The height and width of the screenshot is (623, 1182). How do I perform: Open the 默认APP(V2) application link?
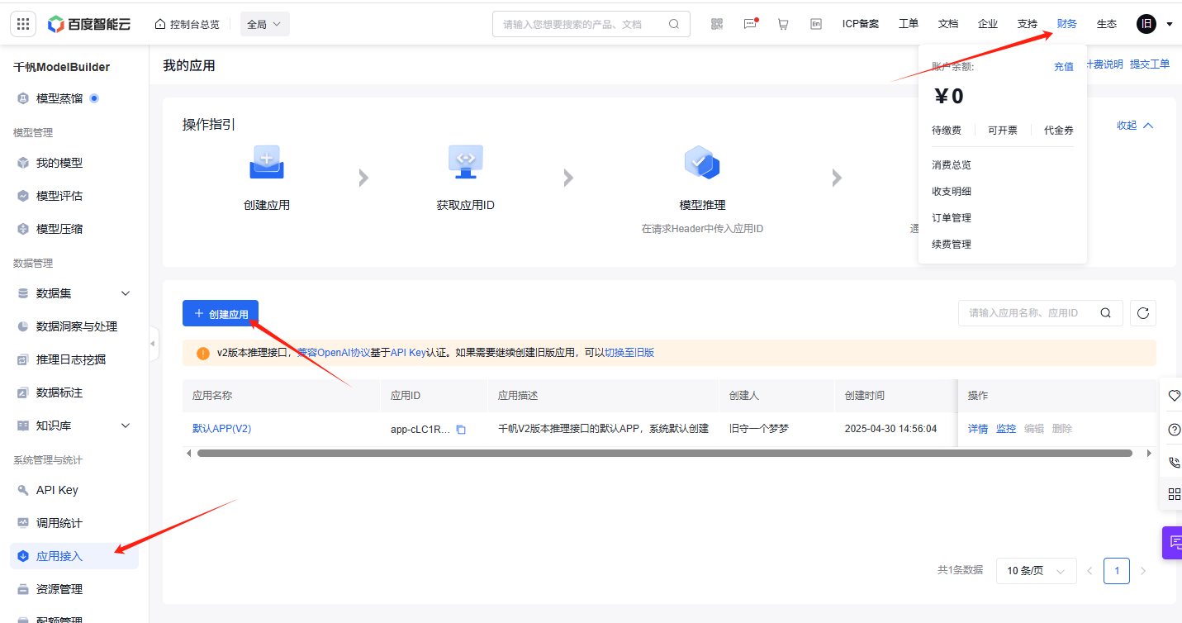point(221,429)
